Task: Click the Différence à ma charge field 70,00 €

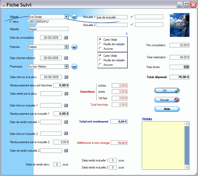Action: (119, 143)
